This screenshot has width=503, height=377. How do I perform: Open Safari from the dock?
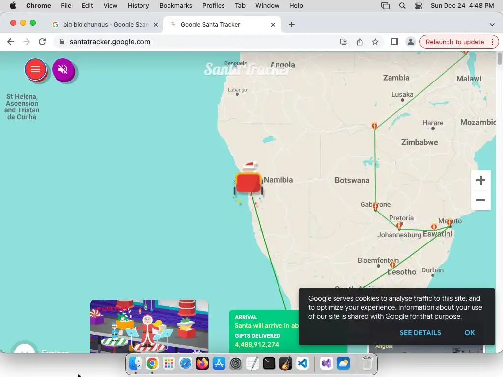tap(185, 363)
